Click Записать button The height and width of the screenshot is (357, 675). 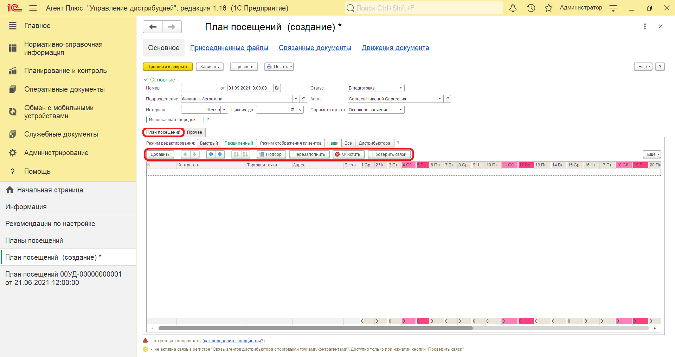(x=210, y=67)
